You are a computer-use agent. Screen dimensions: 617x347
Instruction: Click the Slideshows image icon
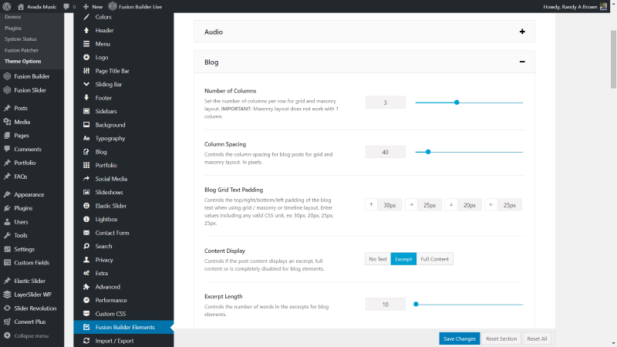86,192
